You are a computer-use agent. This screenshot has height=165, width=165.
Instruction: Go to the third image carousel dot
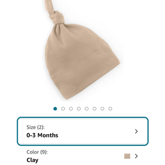coord(71,109)
